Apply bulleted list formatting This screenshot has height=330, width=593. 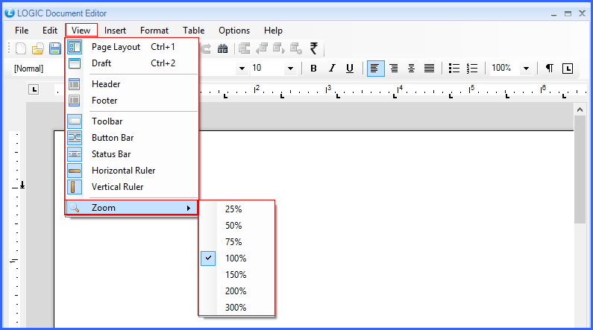pos(454,69)
